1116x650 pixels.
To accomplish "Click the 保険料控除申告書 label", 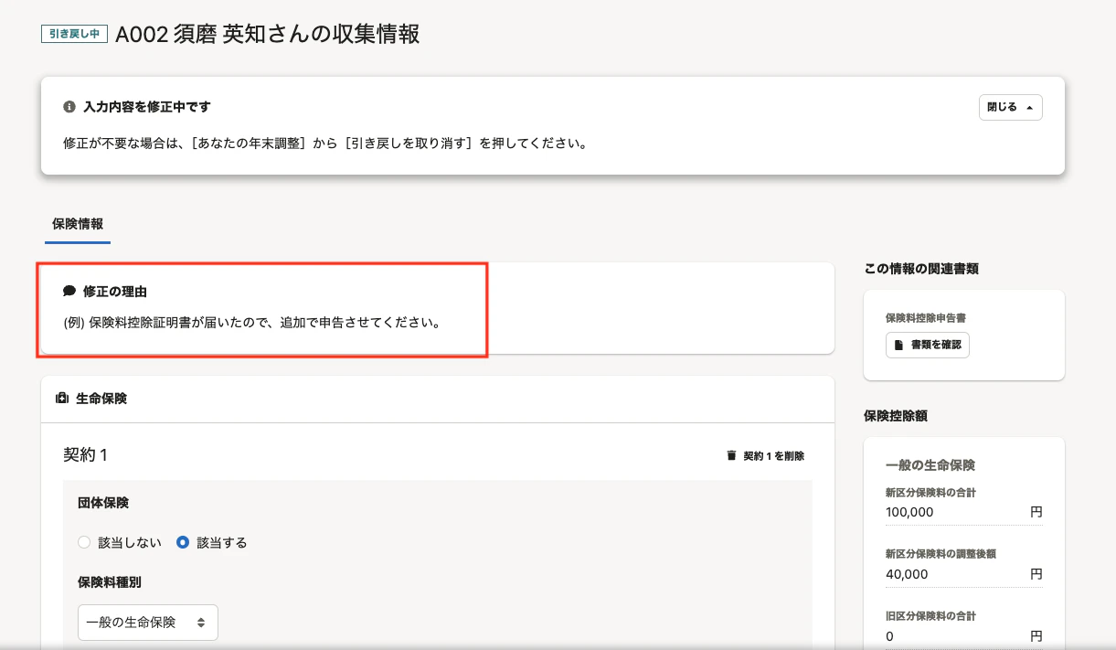I will (926, 318).
